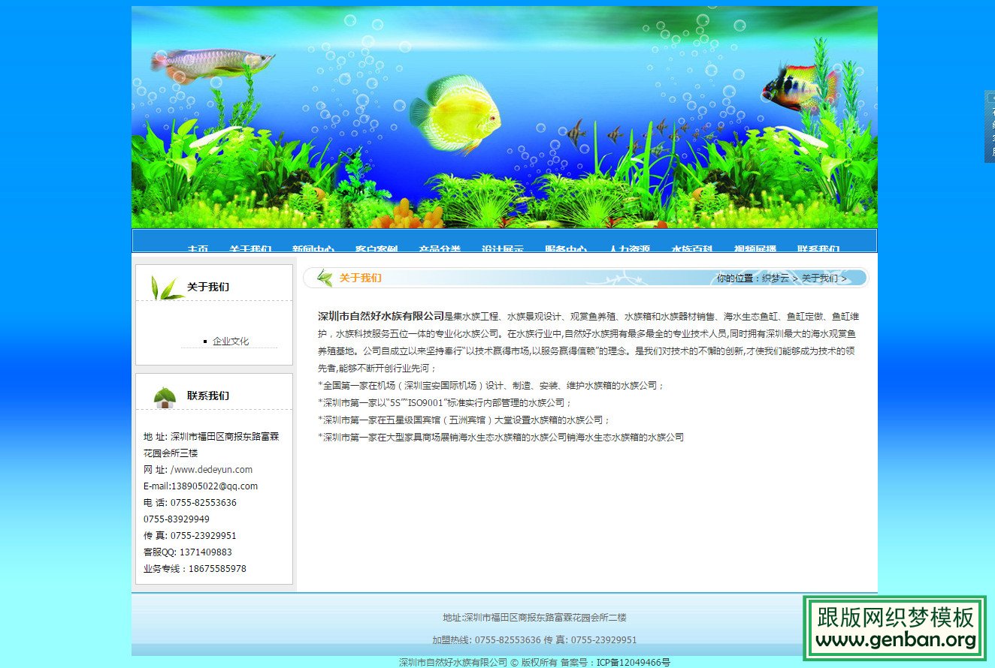Open the 主页 navigation menu item

click(198, 250)
